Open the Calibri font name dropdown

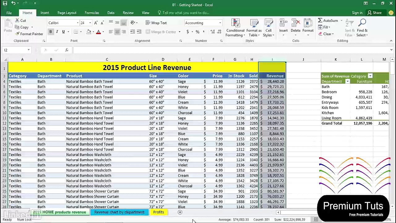pyautogui.click(x=78, y=23)
